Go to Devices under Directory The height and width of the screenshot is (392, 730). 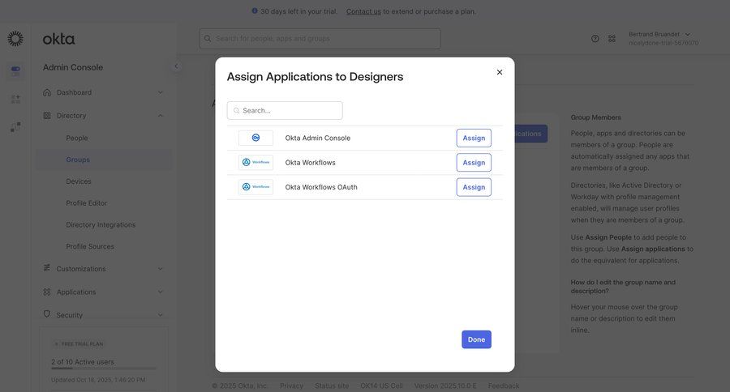(79, 181)
